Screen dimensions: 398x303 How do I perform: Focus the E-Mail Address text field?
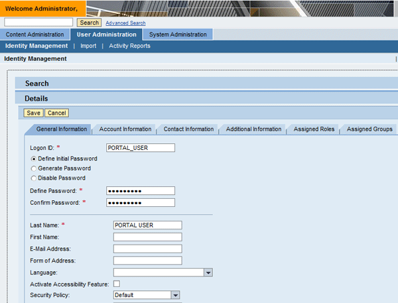click(147, 249)
